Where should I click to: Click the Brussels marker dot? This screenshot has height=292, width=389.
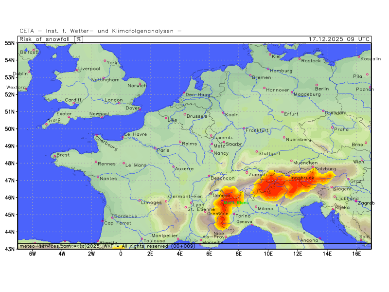tap(185, 114)
